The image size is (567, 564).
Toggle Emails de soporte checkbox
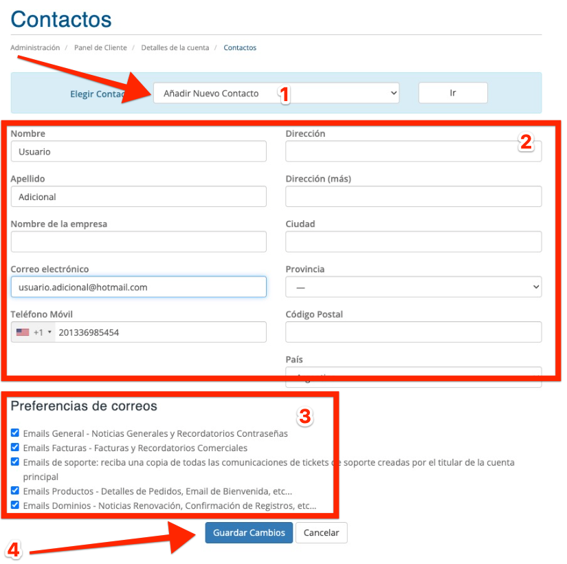tap(15, 462)
